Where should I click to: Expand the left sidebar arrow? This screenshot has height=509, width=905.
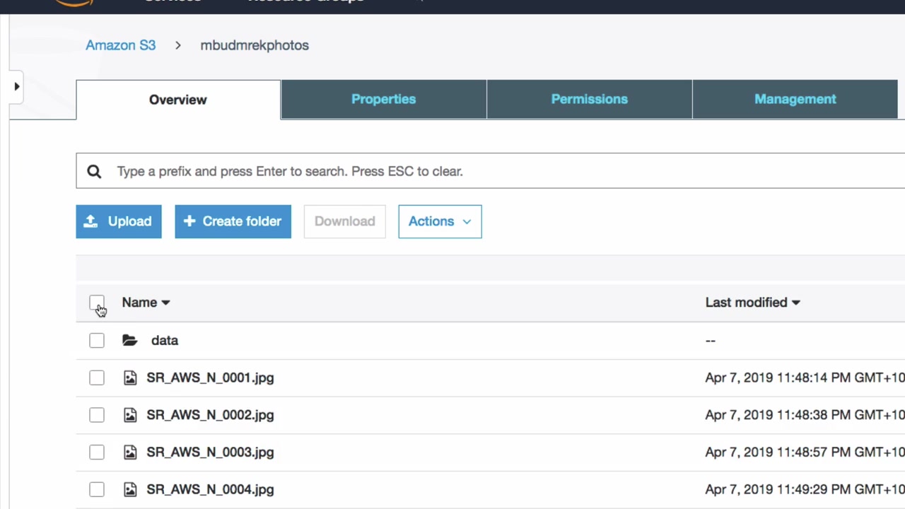[x=17, y=86]
